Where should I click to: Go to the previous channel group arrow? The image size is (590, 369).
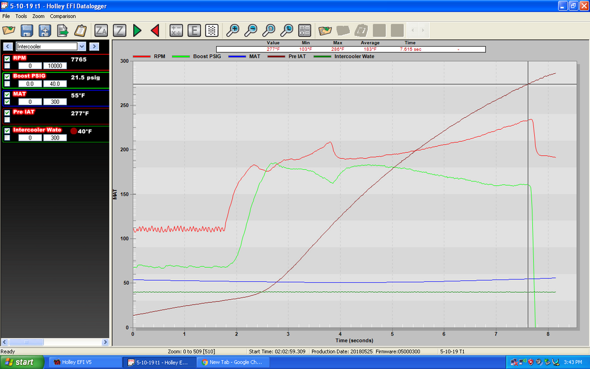[x=8, y=46]
